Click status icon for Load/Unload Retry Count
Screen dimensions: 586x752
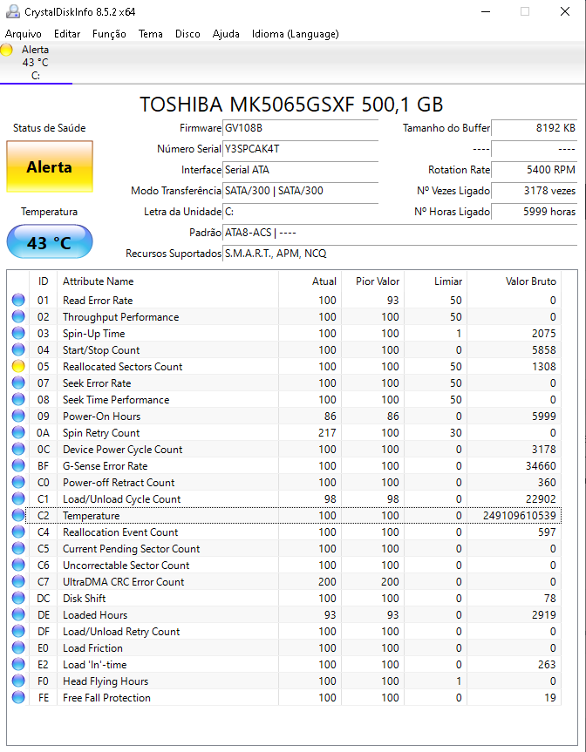click(x=18, y=631)
